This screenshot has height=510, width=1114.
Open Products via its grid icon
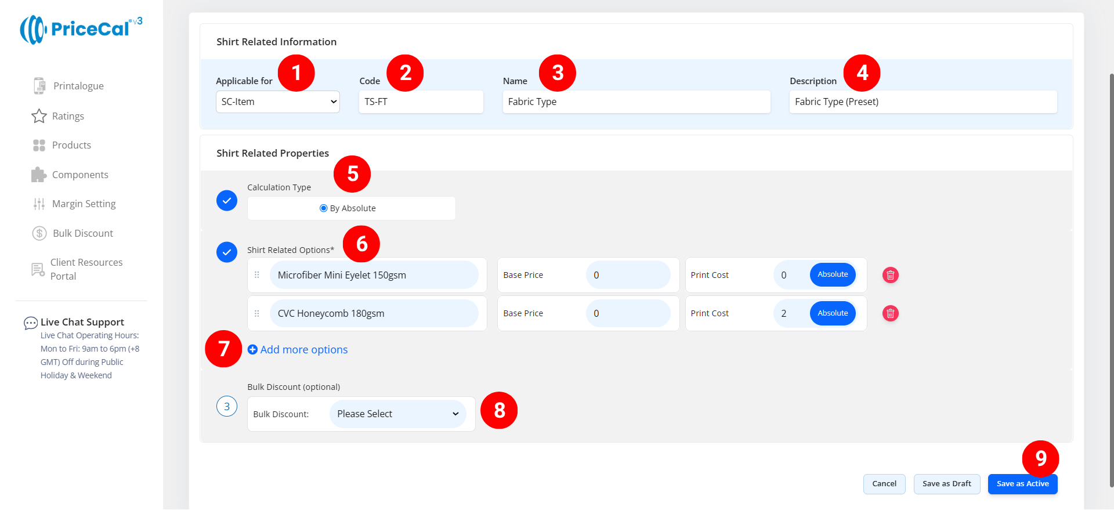tap(39, 145)
